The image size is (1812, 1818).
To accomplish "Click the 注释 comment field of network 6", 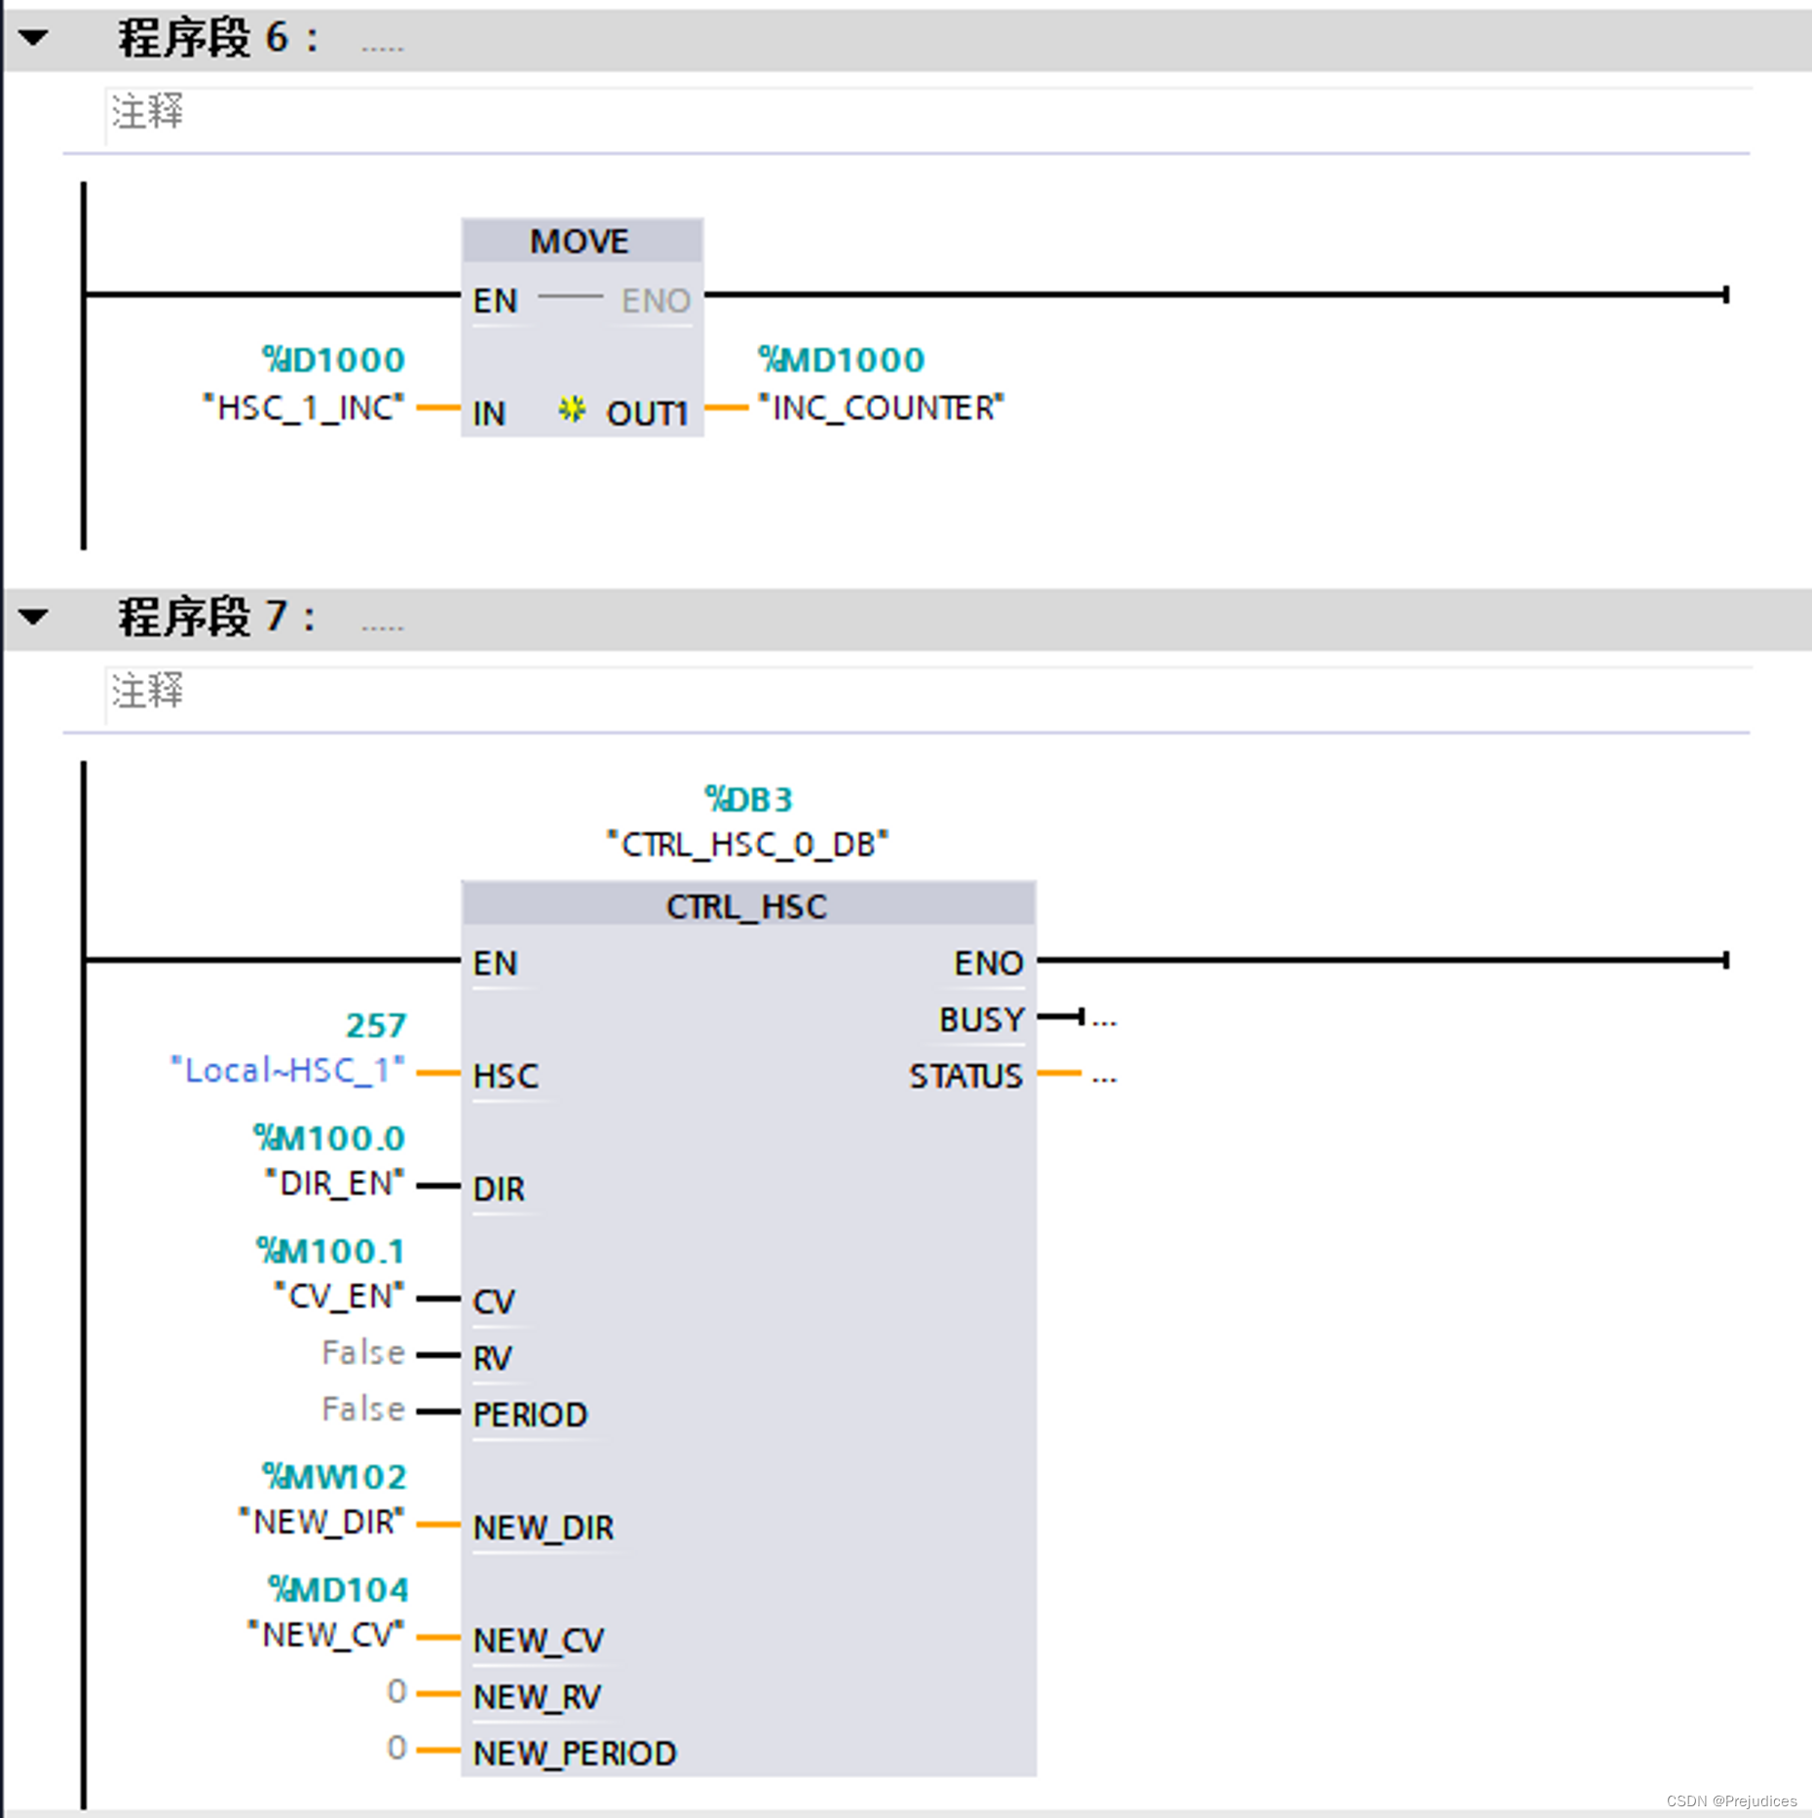I will (x=927, y=115).
